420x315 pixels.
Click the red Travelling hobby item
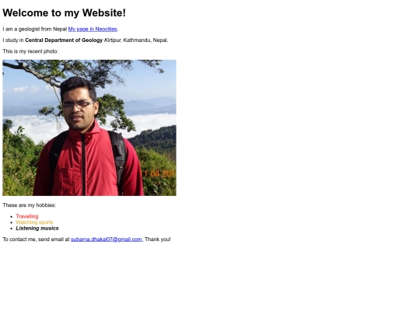27,216
